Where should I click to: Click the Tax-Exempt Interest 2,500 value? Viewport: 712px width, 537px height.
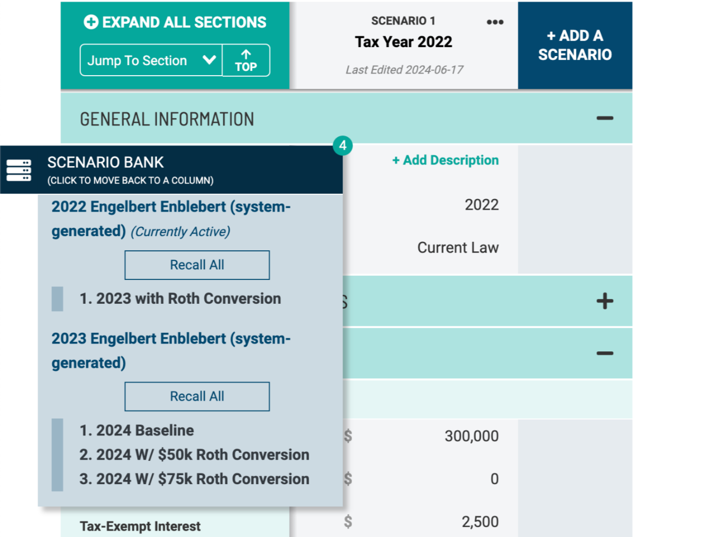click(479, 522)
